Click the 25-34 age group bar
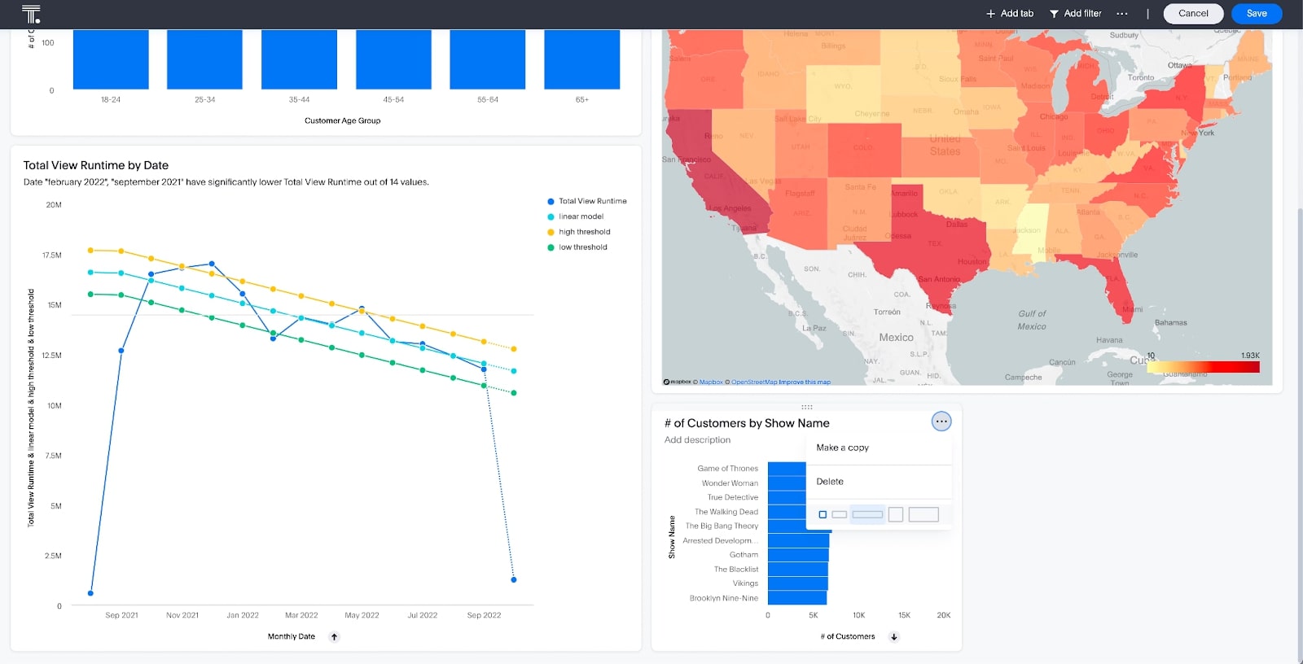The image size is (1303, 664). coord(204,59)
